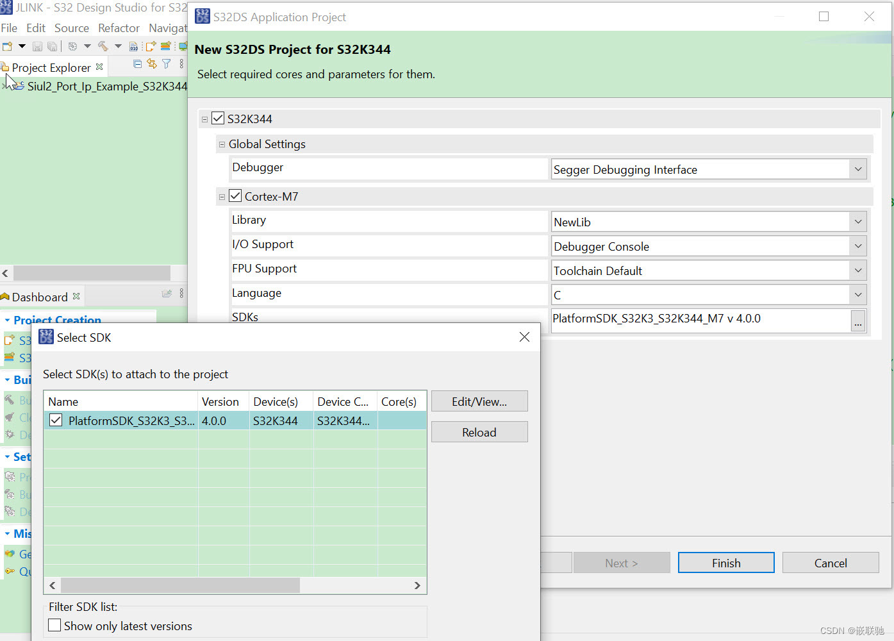This screenshot has width=894, height=641.
Task: Uncheck the S32K344 device checkbox
Action: pyautogui.click(x=218, y=118)
